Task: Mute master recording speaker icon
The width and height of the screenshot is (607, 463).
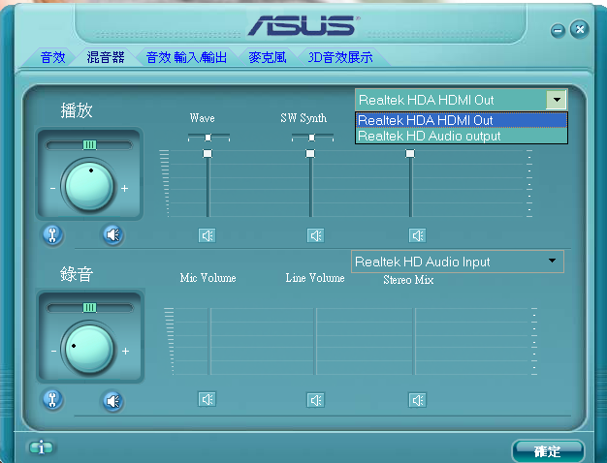Action: coord(113,401)
